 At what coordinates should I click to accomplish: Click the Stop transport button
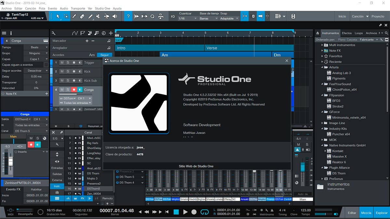pyautogui.click(x=176, y=212)
